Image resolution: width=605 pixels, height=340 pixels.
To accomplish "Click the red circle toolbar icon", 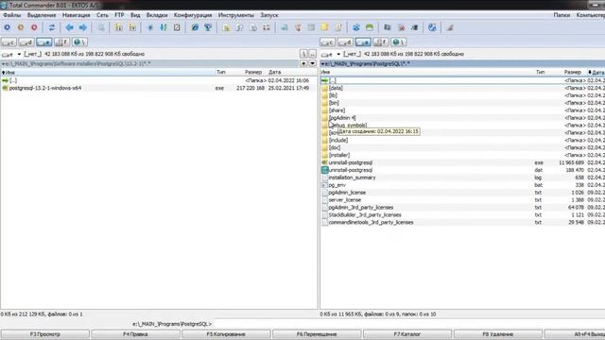I will point(34,27).
